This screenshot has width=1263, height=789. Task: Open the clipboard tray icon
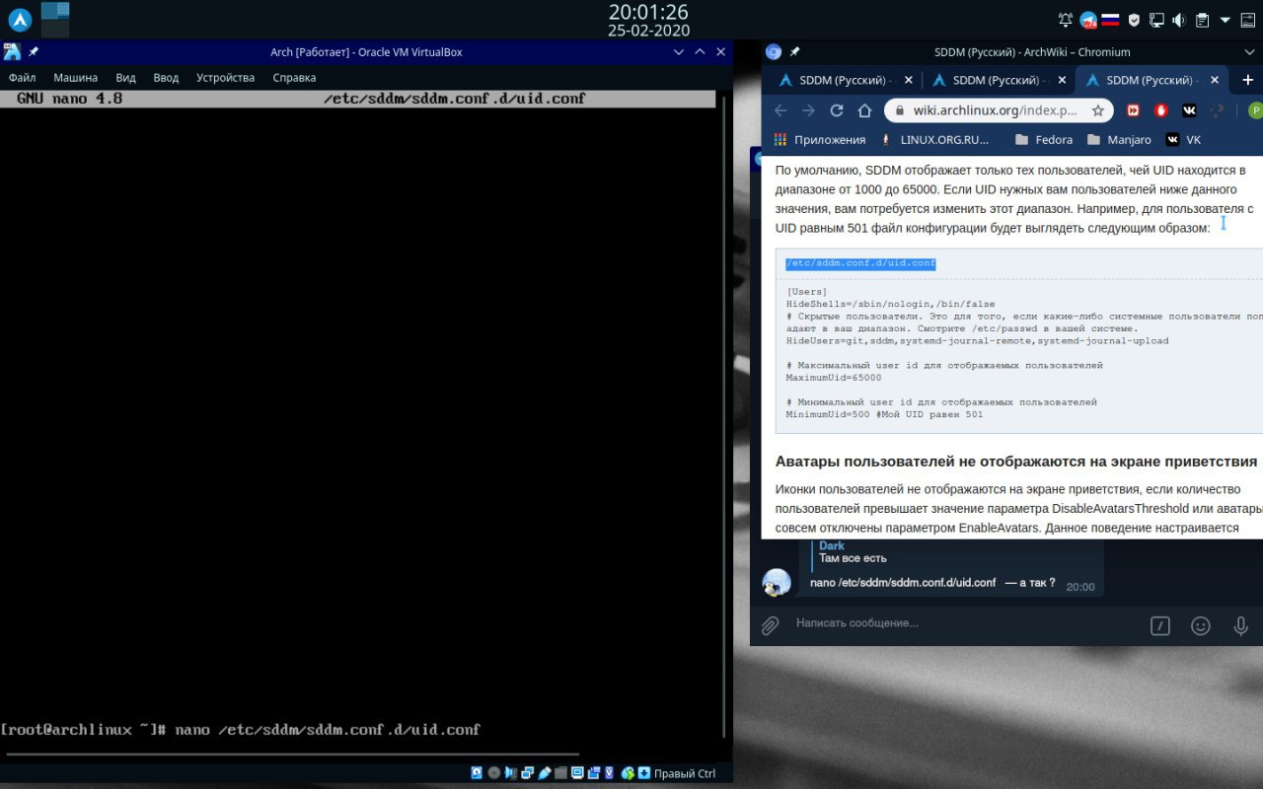tap(1202, 20)
